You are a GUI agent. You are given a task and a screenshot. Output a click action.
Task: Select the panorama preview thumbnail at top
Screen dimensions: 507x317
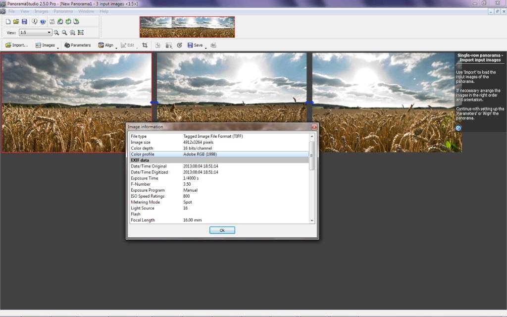coord(187,27)
